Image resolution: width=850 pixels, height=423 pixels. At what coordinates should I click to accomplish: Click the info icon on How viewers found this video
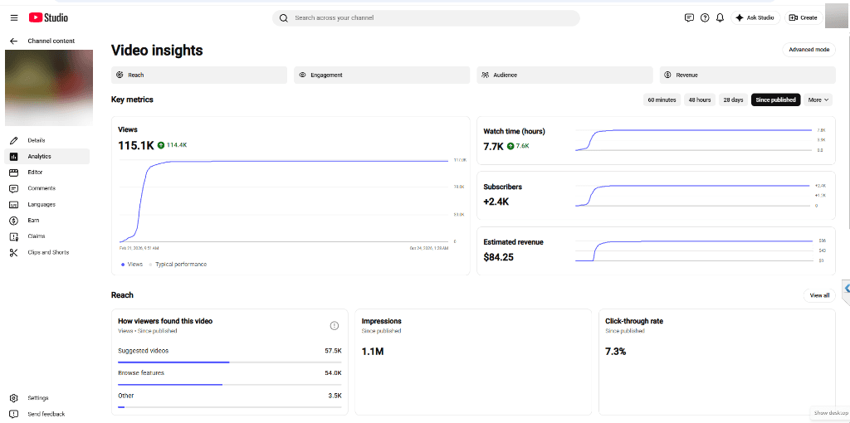(335, 325)
